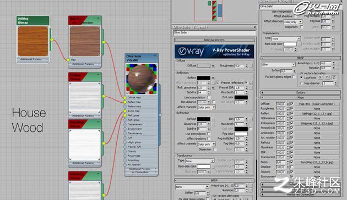The image size is (347, 200).
Task: Click the DiffMap Bitmap node output socket
Action: click(52, 40)
